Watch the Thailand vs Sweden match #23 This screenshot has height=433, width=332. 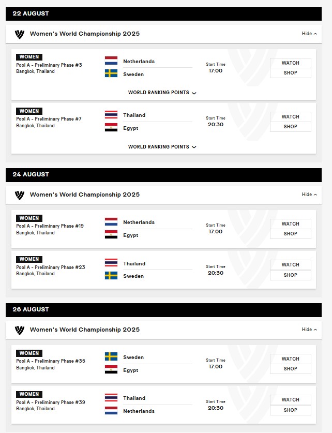[290, 265]
